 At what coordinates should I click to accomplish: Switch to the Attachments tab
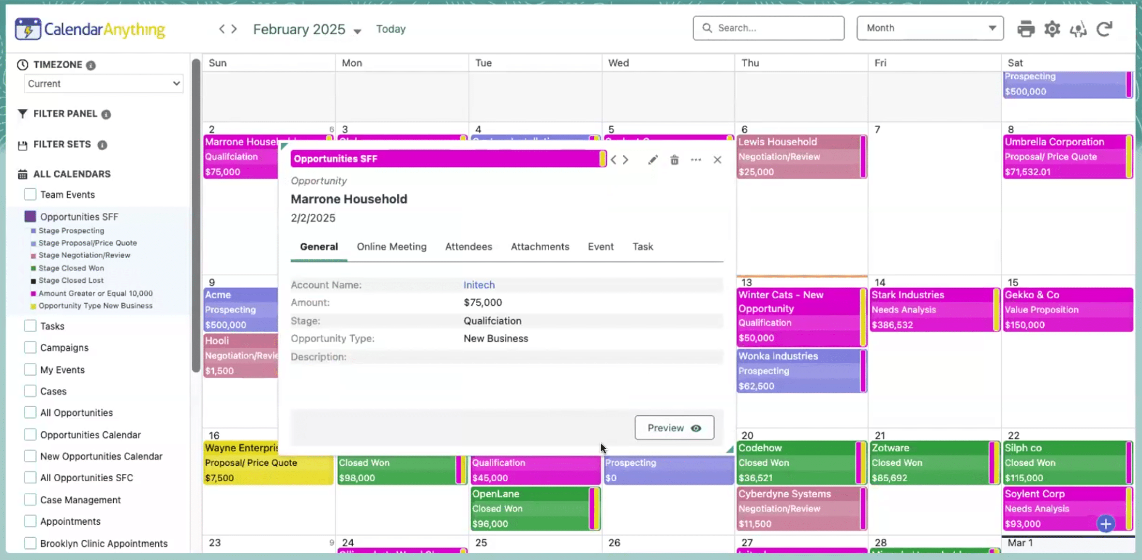(540, 247)
